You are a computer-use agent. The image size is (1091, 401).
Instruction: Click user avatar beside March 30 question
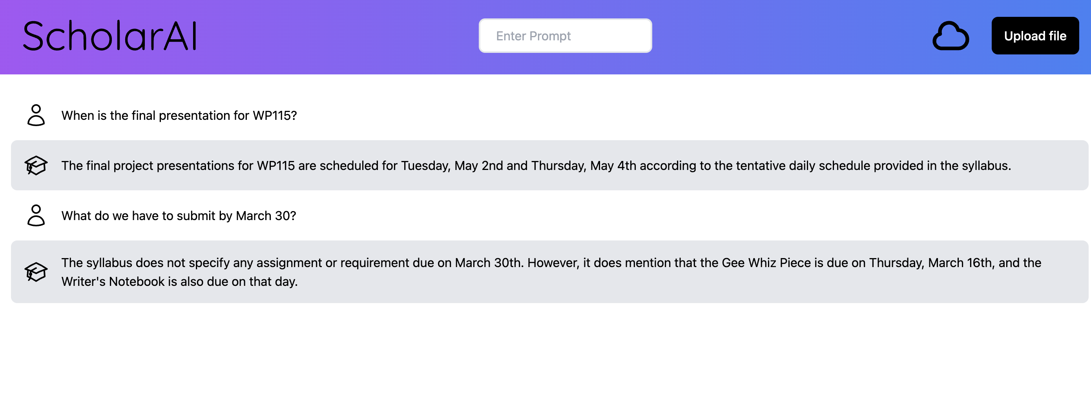36,215
